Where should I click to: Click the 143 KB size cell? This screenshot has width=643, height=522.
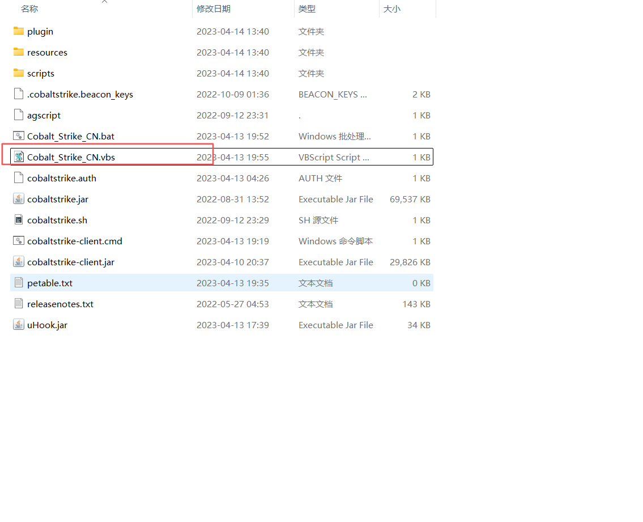point(416,304)
